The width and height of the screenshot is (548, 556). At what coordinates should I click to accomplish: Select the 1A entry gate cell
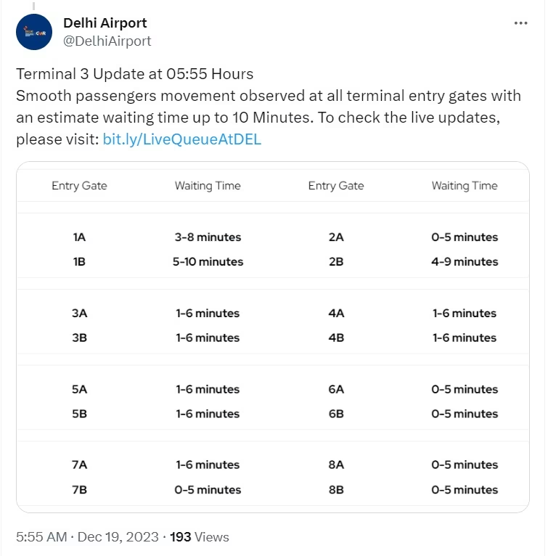click(x=79, y=237)
